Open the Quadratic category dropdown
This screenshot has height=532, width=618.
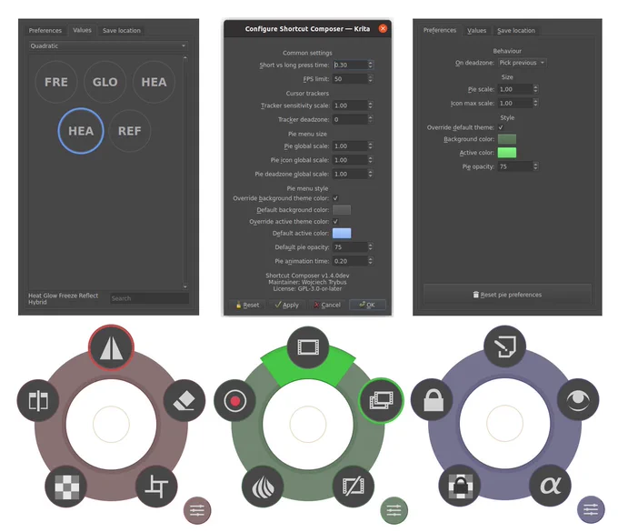pyautogui.click(x=108, y=45)
